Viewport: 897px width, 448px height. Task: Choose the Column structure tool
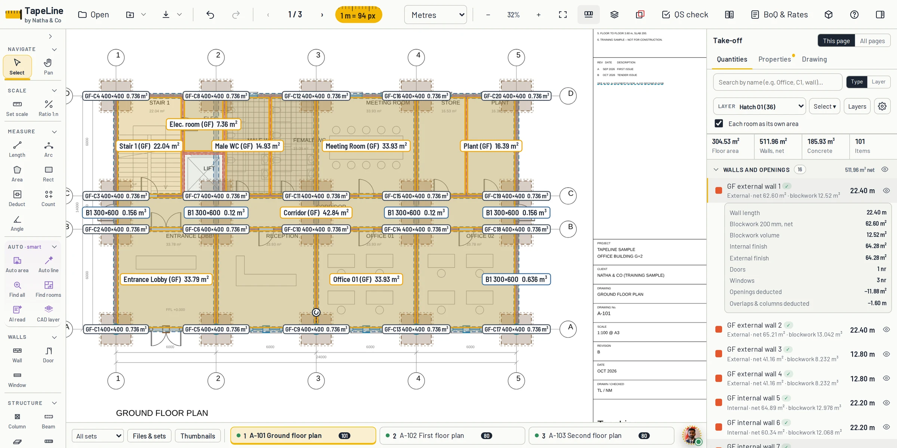pos(17,421)
